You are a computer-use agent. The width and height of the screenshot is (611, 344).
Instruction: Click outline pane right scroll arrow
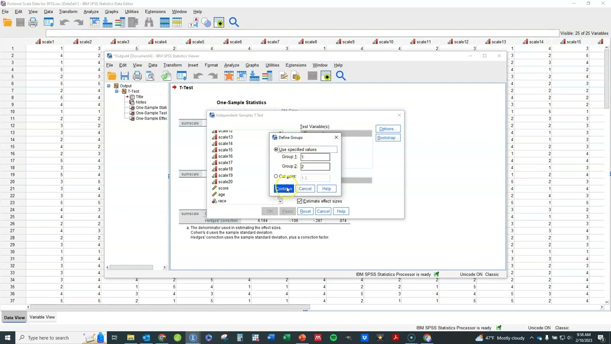[165, 267]
